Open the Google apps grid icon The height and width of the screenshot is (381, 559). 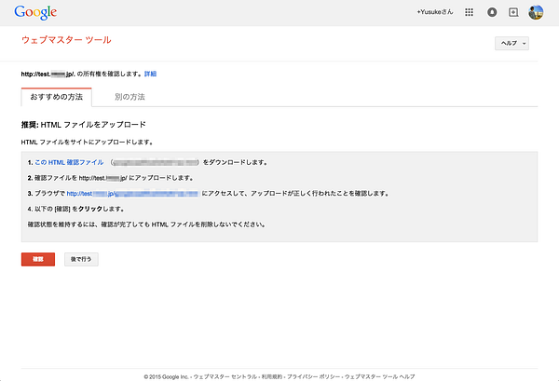coord(470,12)
